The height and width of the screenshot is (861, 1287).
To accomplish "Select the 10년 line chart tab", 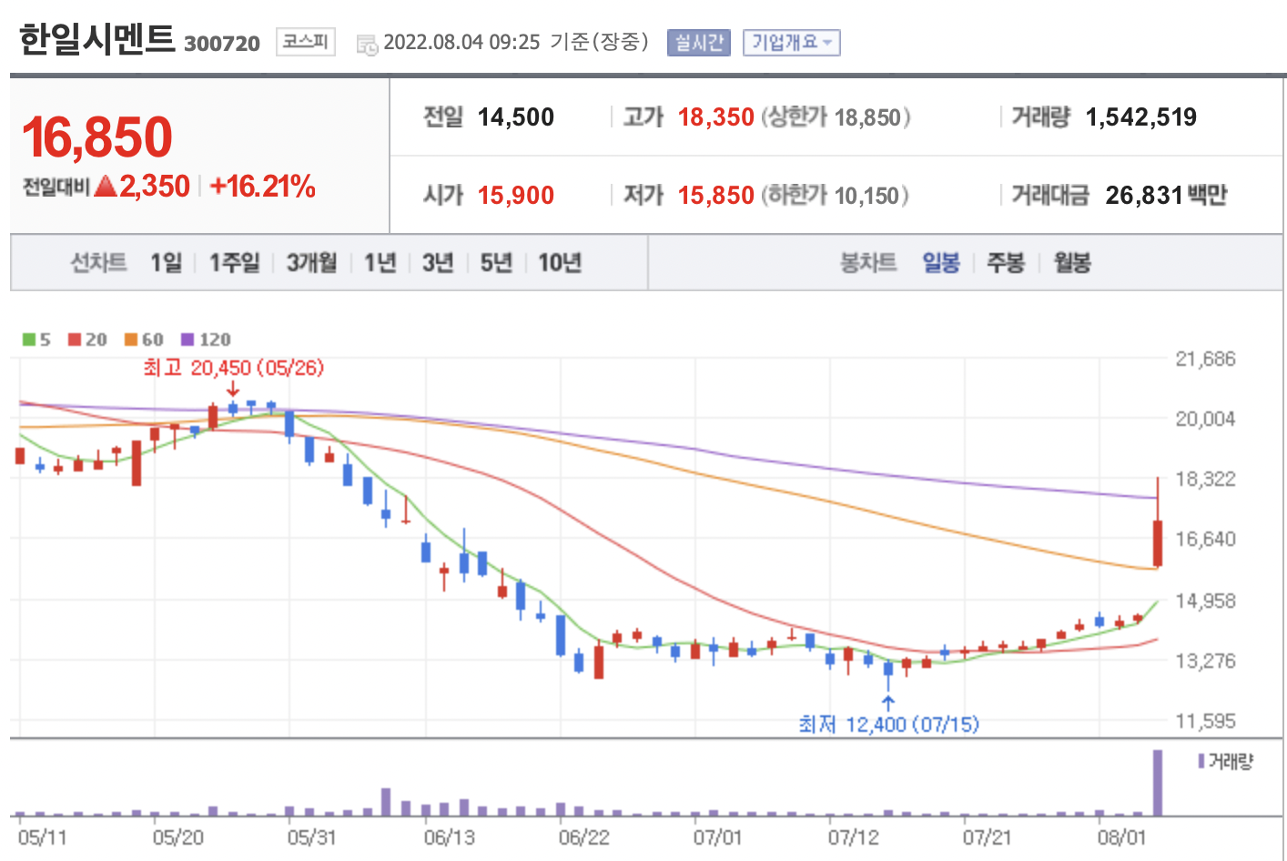I will (x=560, y=263).
